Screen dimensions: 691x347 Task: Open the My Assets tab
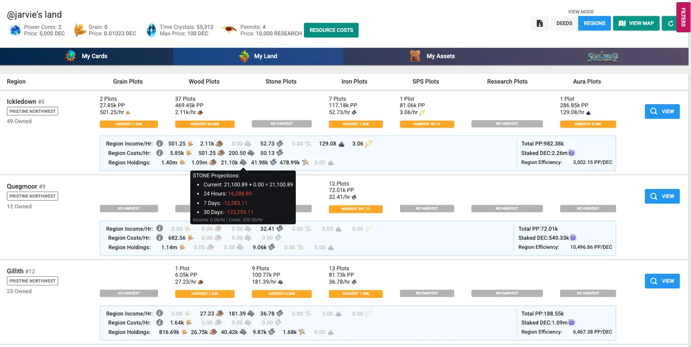(429, 56)
